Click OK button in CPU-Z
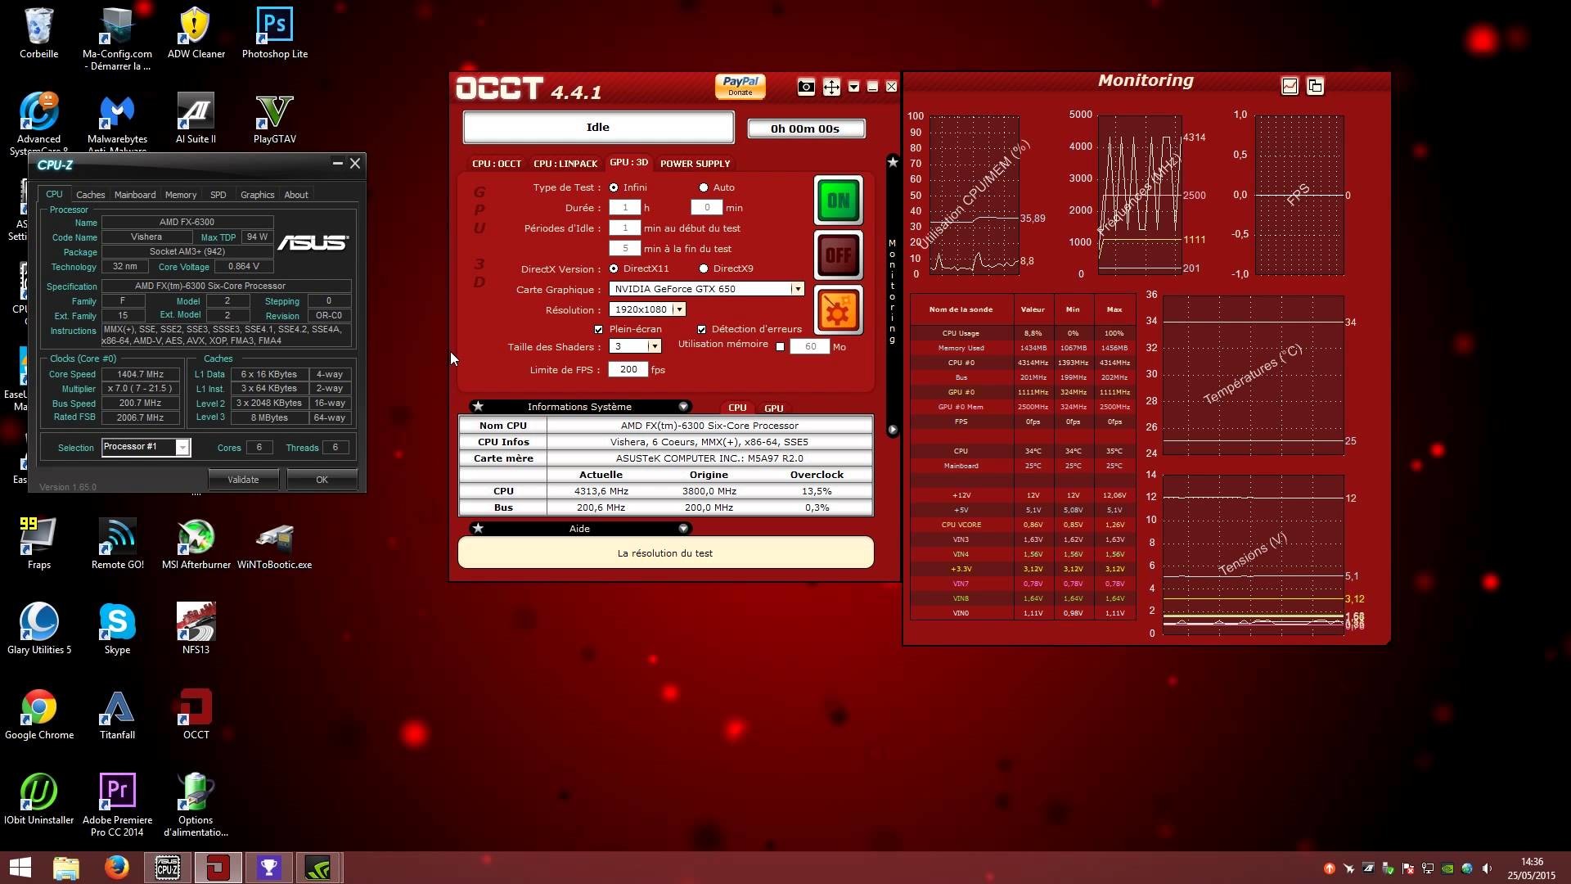1571x884 pixels. coord(322,480)
